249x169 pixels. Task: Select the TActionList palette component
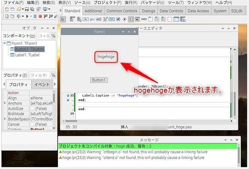(x=183, y=19)
